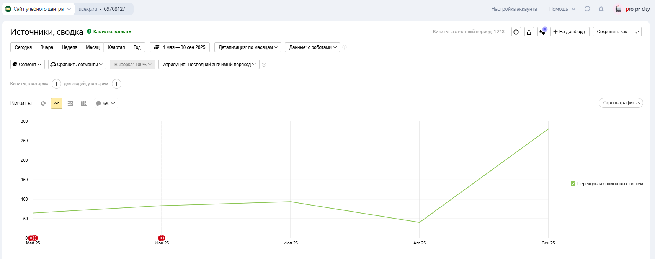Open the 'Как использовать' link

(x=112, y=32)
